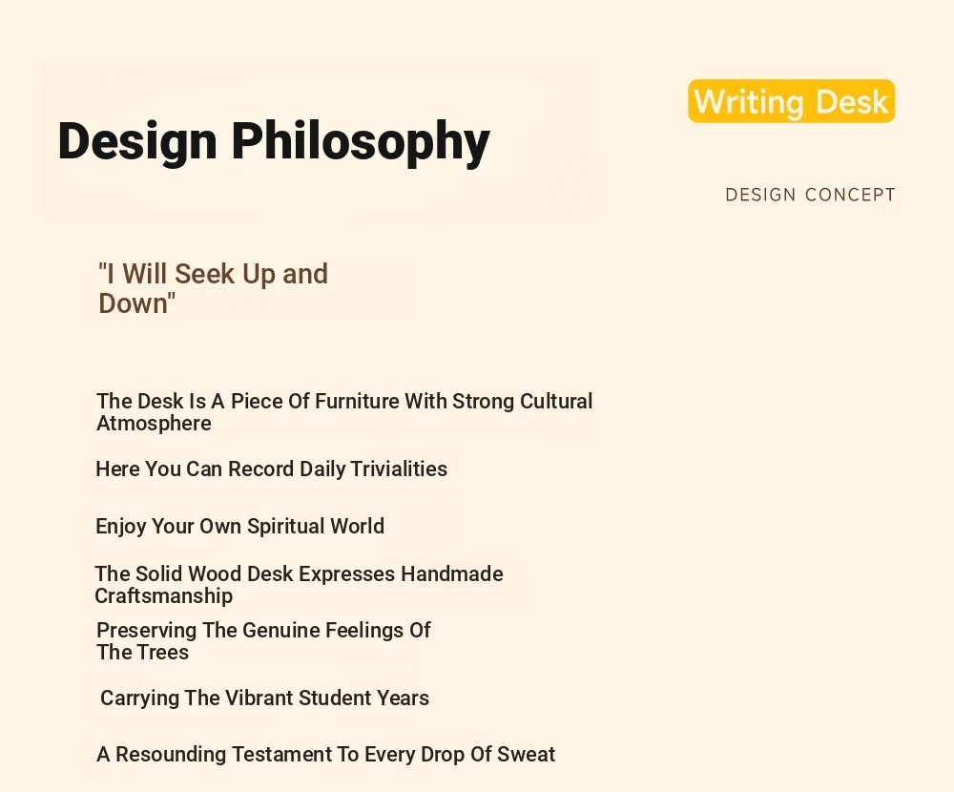Select the Handmade Craftsmanship sentence

pos(299,584)
